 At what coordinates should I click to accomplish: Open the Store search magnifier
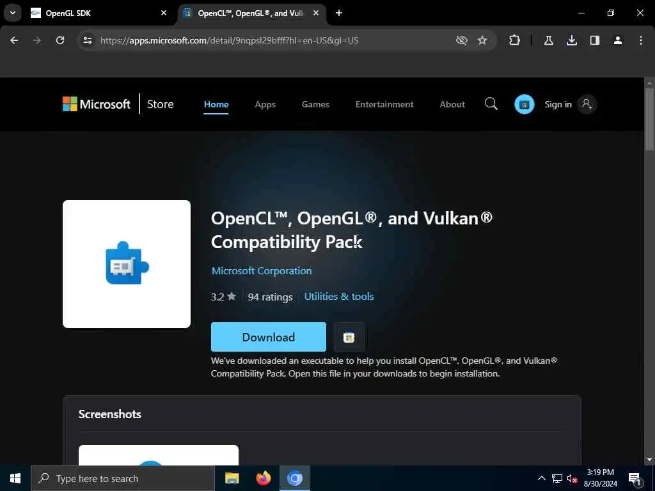click(491, 104)
